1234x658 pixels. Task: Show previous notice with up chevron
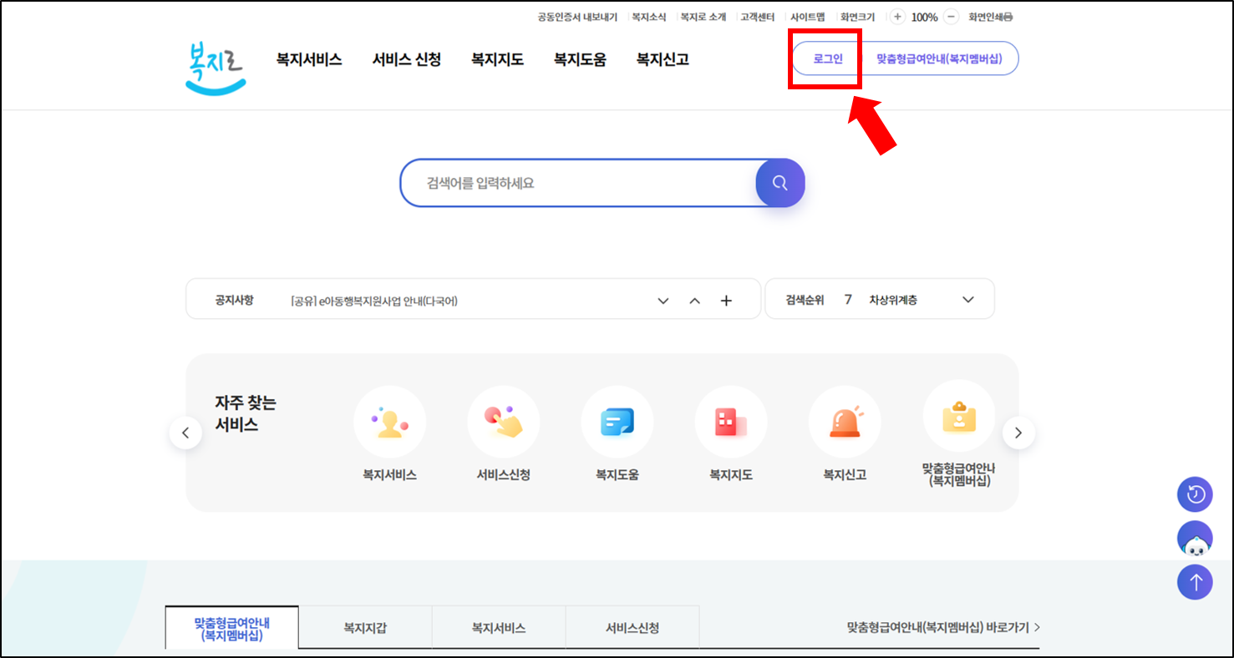[694, 301]
